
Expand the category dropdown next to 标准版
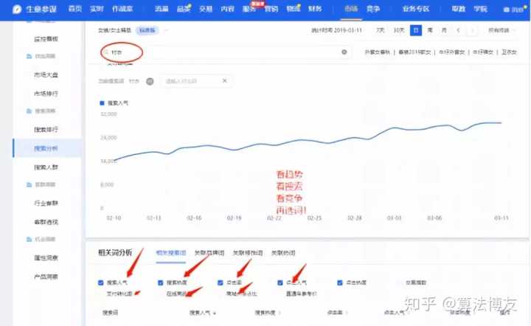pos(166,30)
